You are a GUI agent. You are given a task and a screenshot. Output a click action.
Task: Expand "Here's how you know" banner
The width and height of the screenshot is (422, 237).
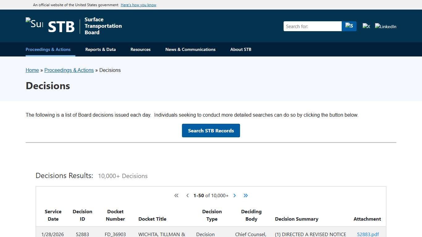pos(138,5)
